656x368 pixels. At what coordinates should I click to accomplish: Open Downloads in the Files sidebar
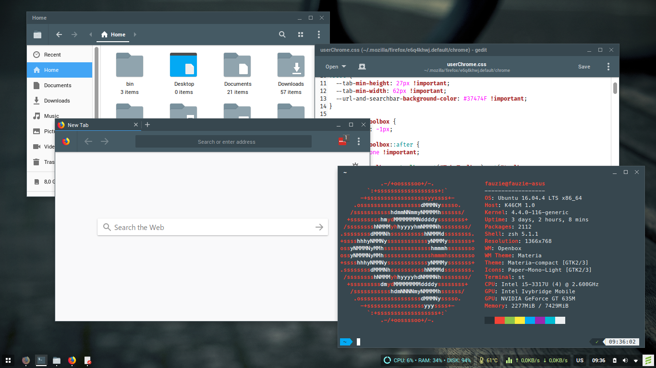click(x=60, y=101)
